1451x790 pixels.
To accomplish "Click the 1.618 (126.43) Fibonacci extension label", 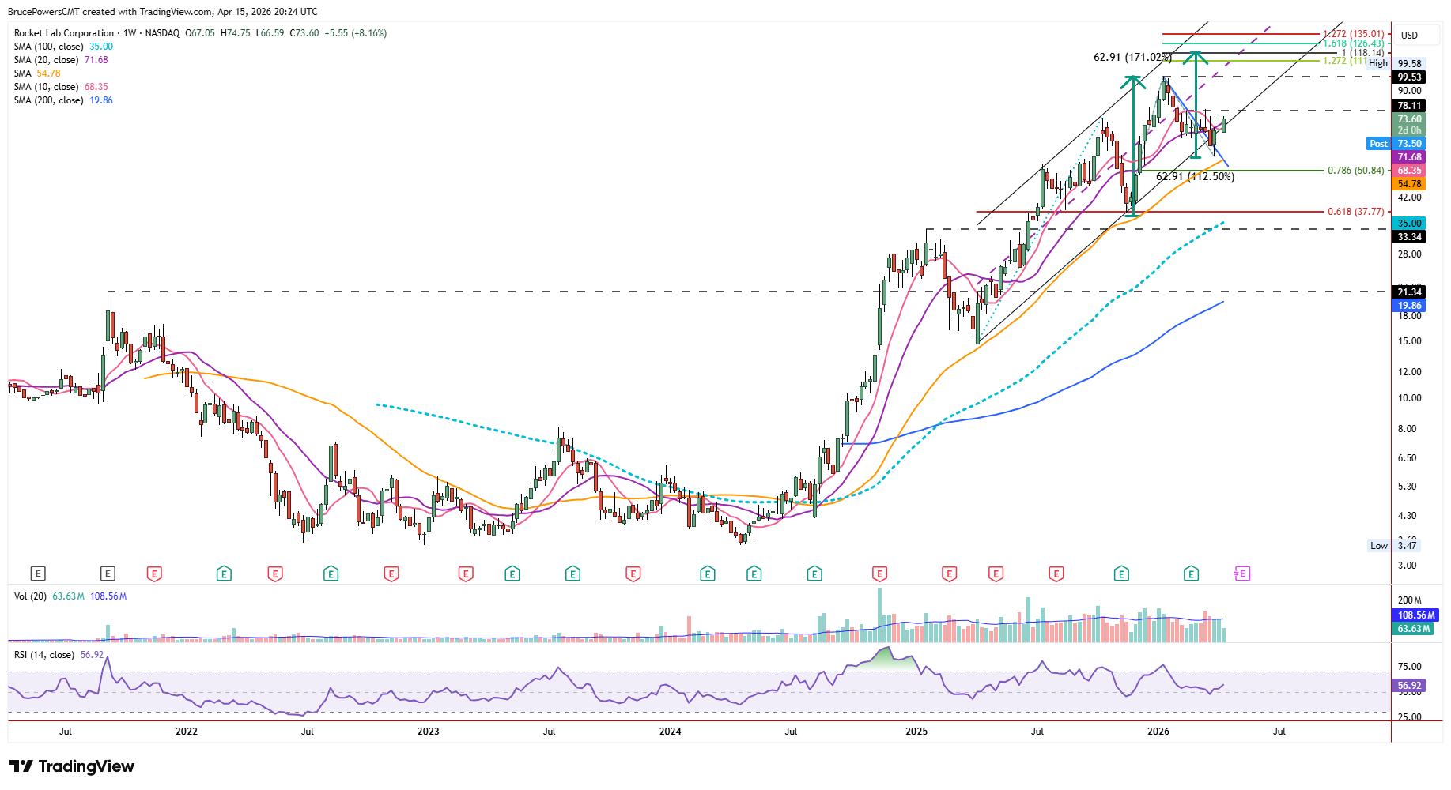I will pyautogui.click(x=1354, y=43).
